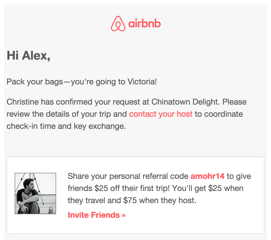271x240 pixels.
Task: Click the double chevron after Invite Friends
Action: [x=124, y=215]
